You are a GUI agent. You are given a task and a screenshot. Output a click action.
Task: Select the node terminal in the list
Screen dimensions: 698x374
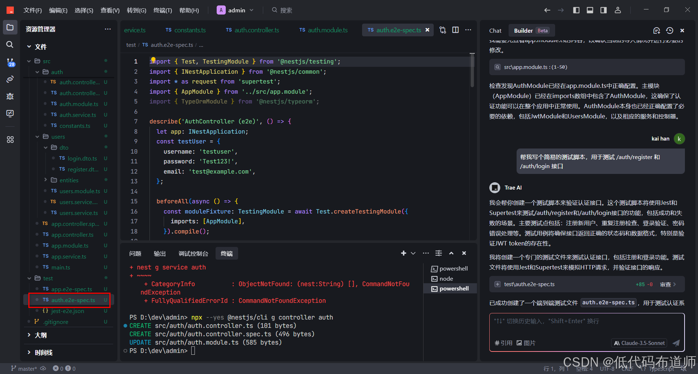450,279
